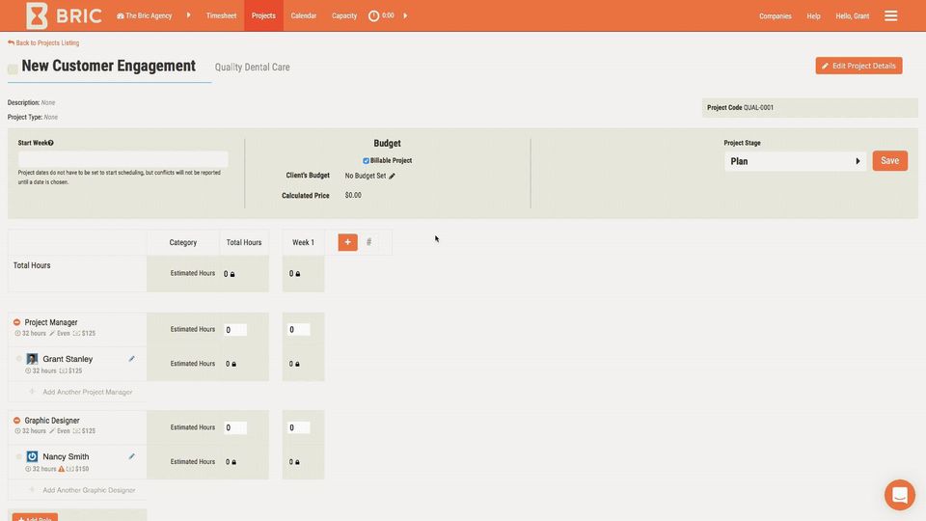Expand The Bric Agency arrow
The width and height of the screenshot is (926, 521).
coord(188,15)
